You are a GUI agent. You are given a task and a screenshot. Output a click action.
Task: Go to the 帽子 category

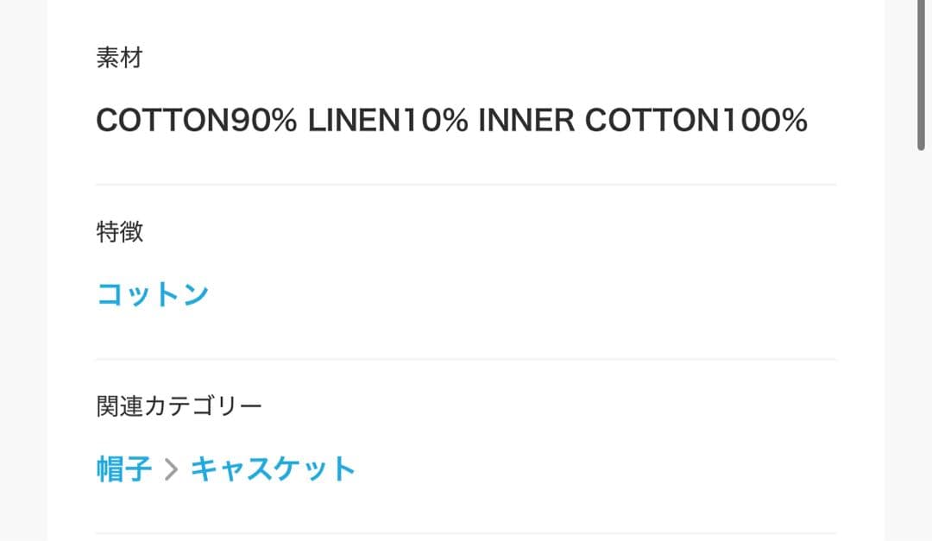123,469
